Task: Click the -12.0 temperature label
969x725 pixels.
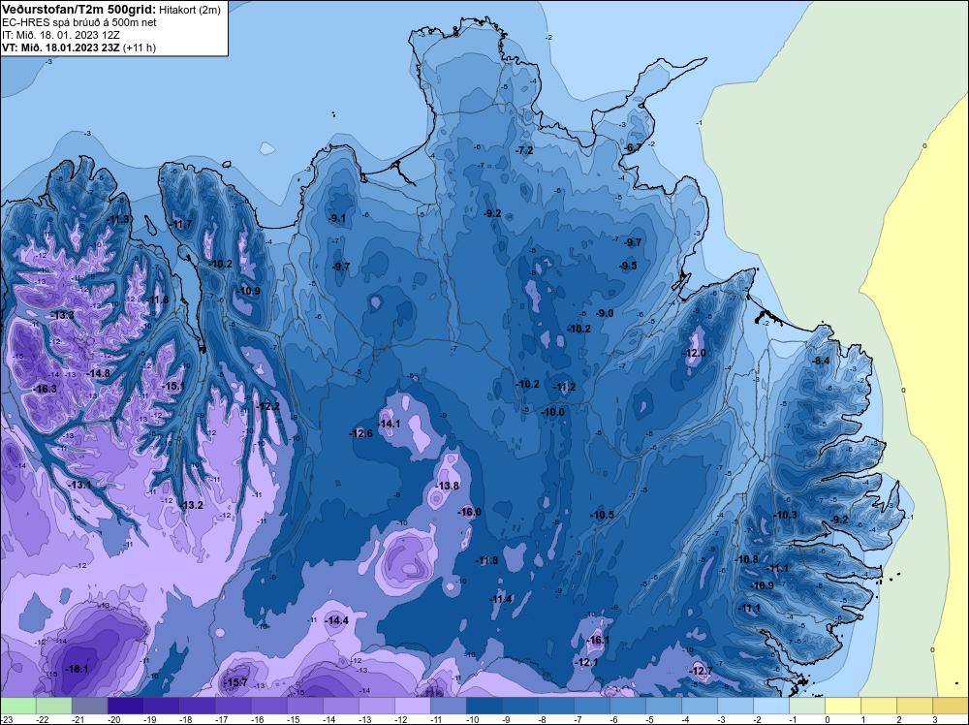Action: [694, 353]
